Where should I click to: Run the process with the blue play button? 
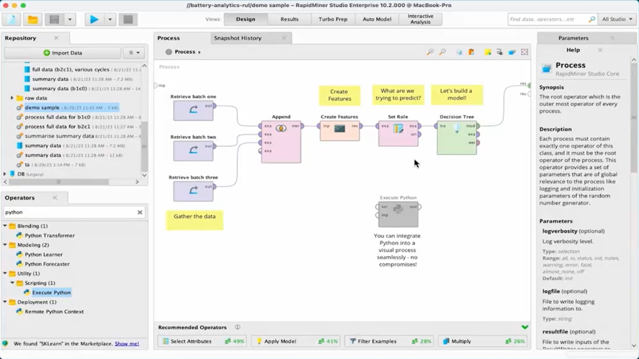[x=94, y=19]
